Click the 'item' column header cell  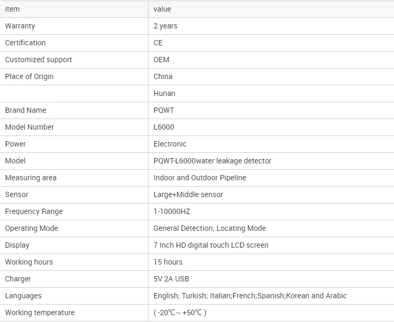[x=12, y=9]
